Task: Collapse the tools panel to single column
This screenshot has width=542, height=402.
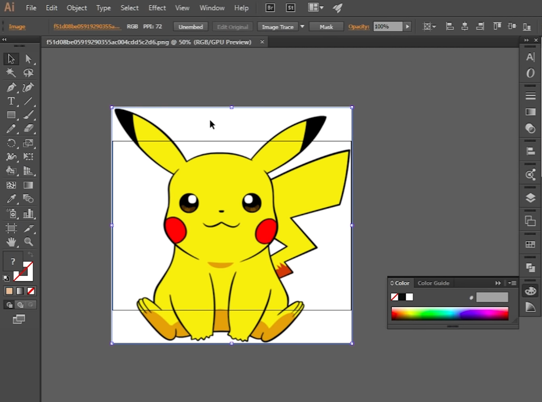Action: (4, 39)
